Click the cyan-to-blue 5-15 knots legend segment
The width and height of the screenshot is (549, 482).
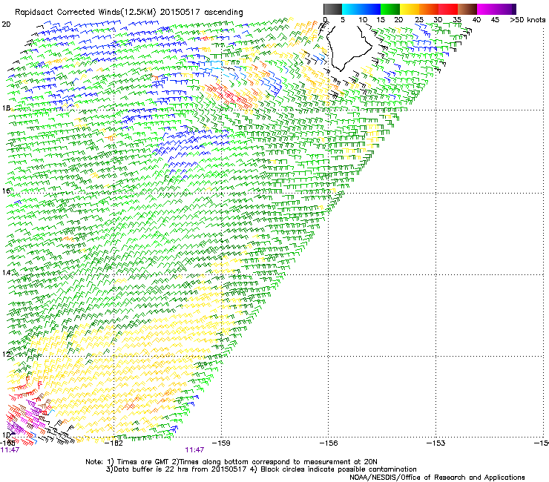361,9
